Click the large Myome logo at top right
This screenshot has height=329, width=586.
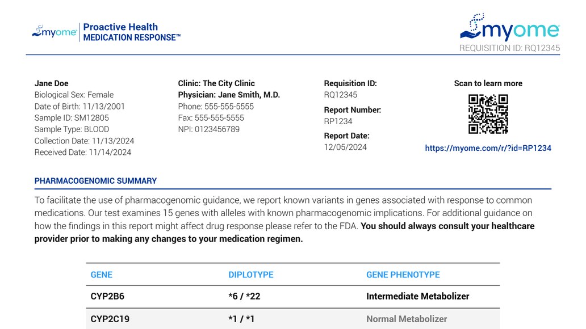pos(509,28)
